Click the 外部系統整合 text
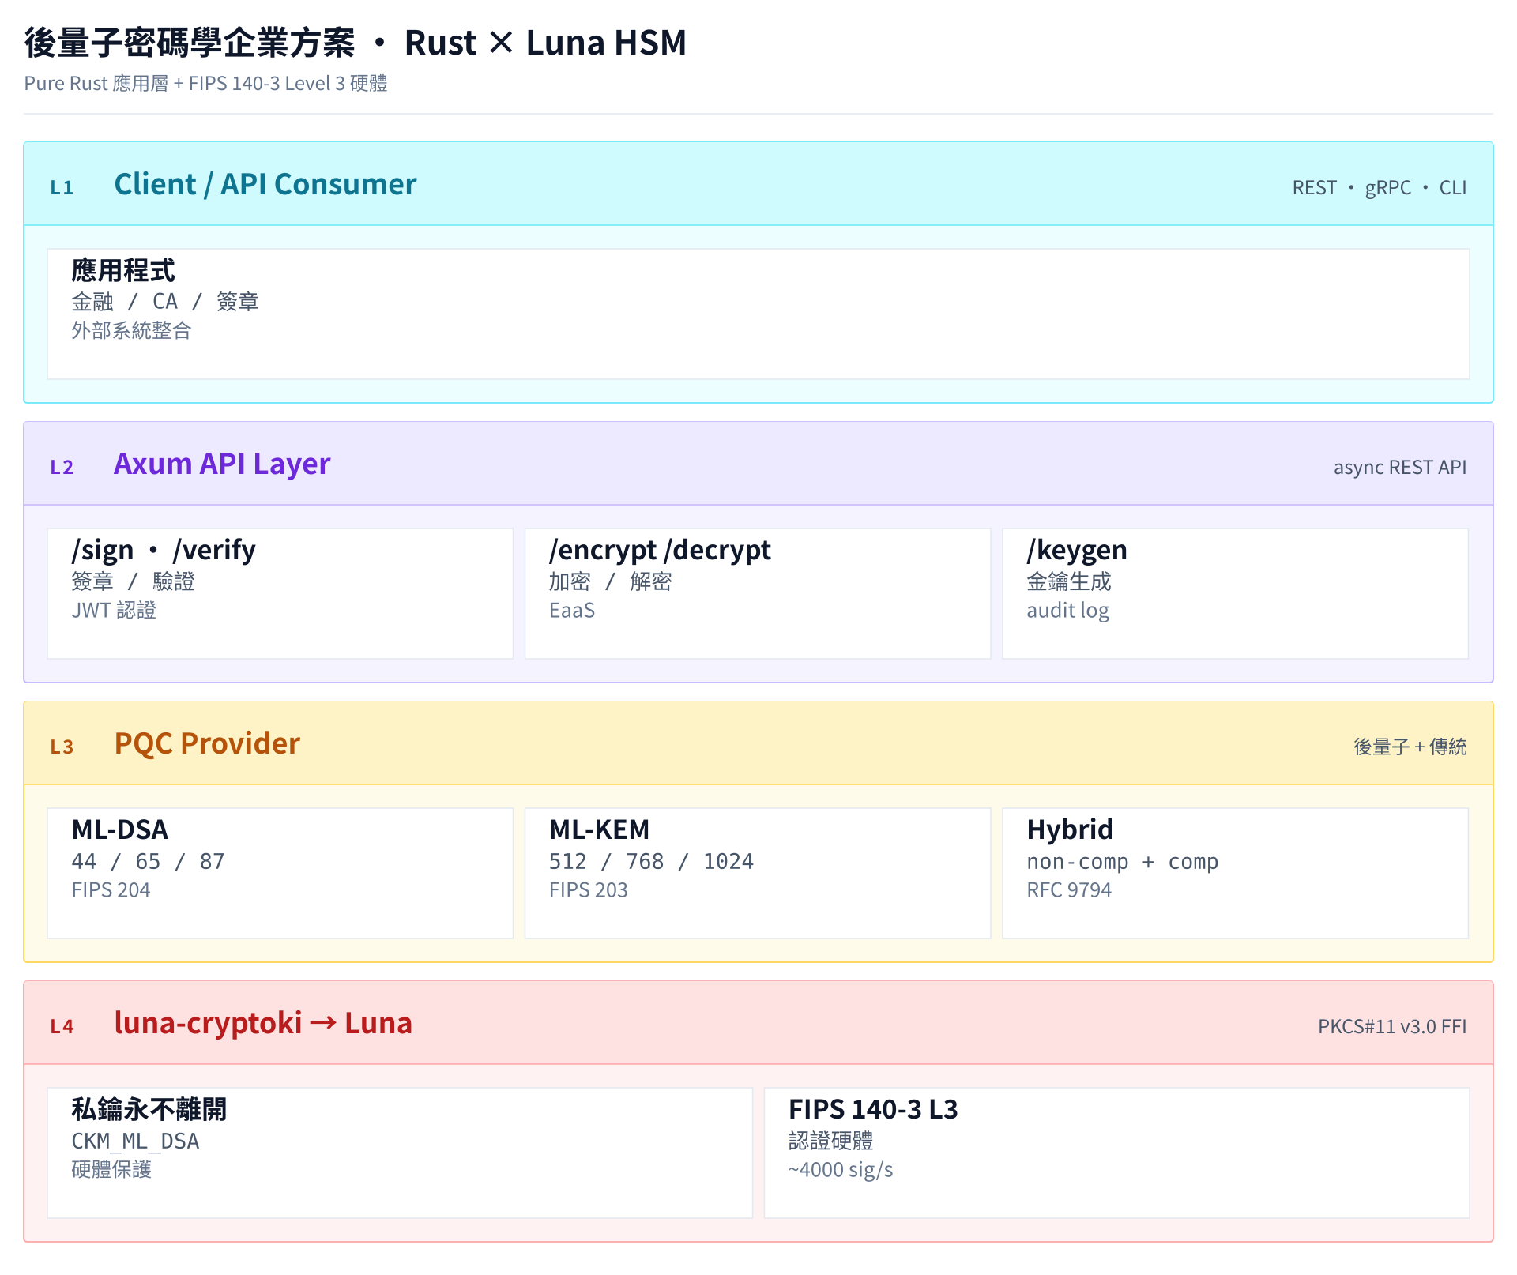This screenshot has height=1275, width=1517. point(131,331)
